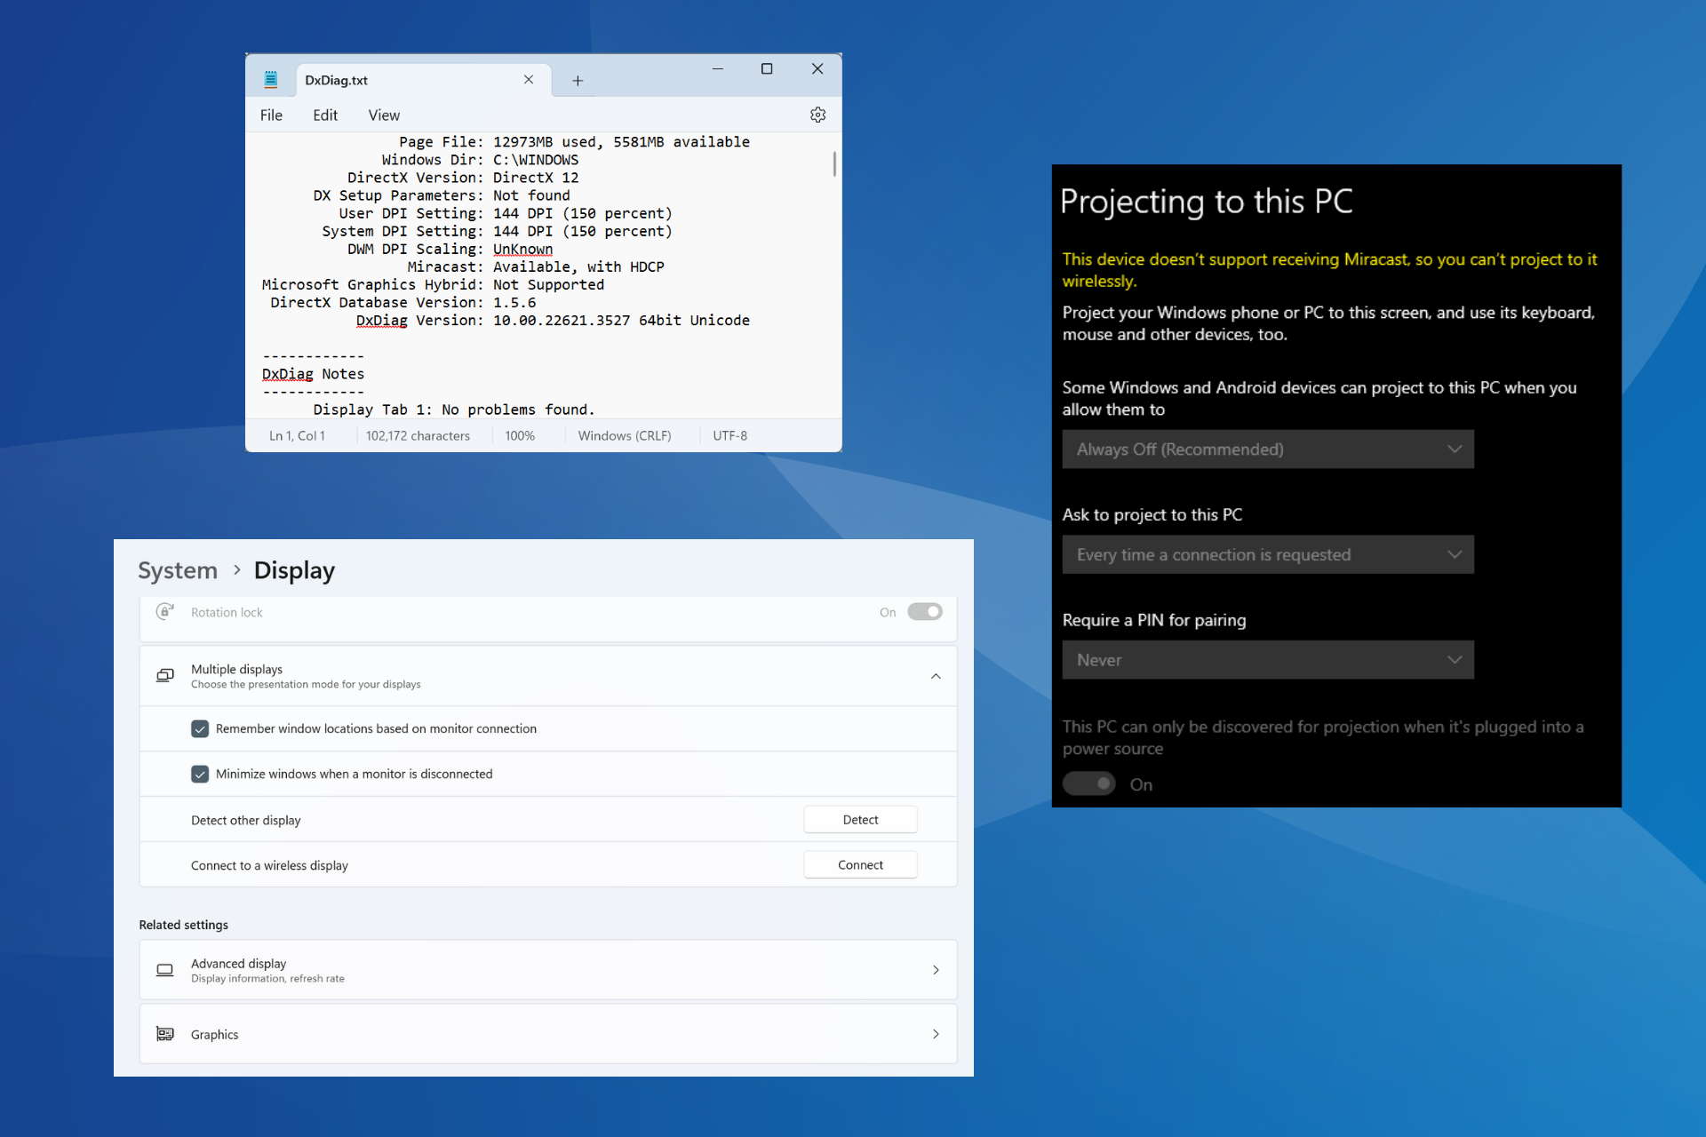Open the File menu in Notepad
Viewport: 1706px width, 1137px height.
click(x=271, y=115)
